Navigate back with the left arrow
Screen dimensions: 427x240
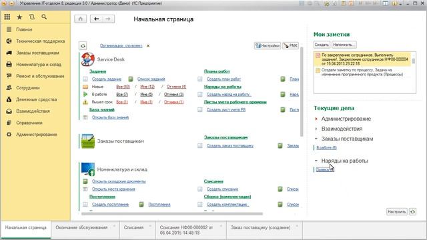pos(96,19)
